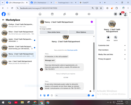Image resolution: width=131 pixels, height=105 pixels.
Task: Switch to the Marketplace browser tab
Action: pyautogui.click(x=41, y=3)
